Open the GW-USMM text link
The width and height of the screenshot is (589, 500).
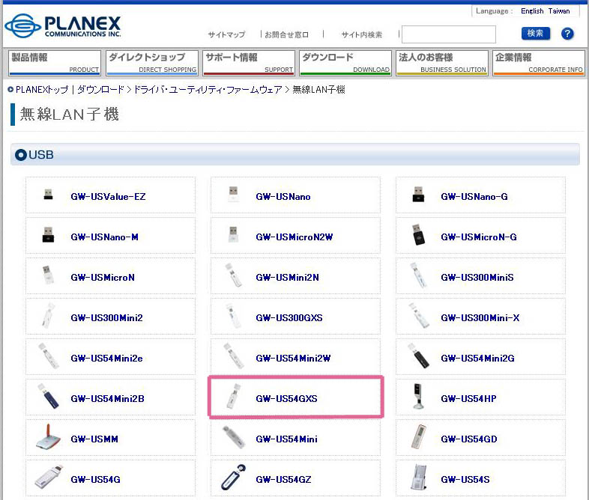coord(94,439)
